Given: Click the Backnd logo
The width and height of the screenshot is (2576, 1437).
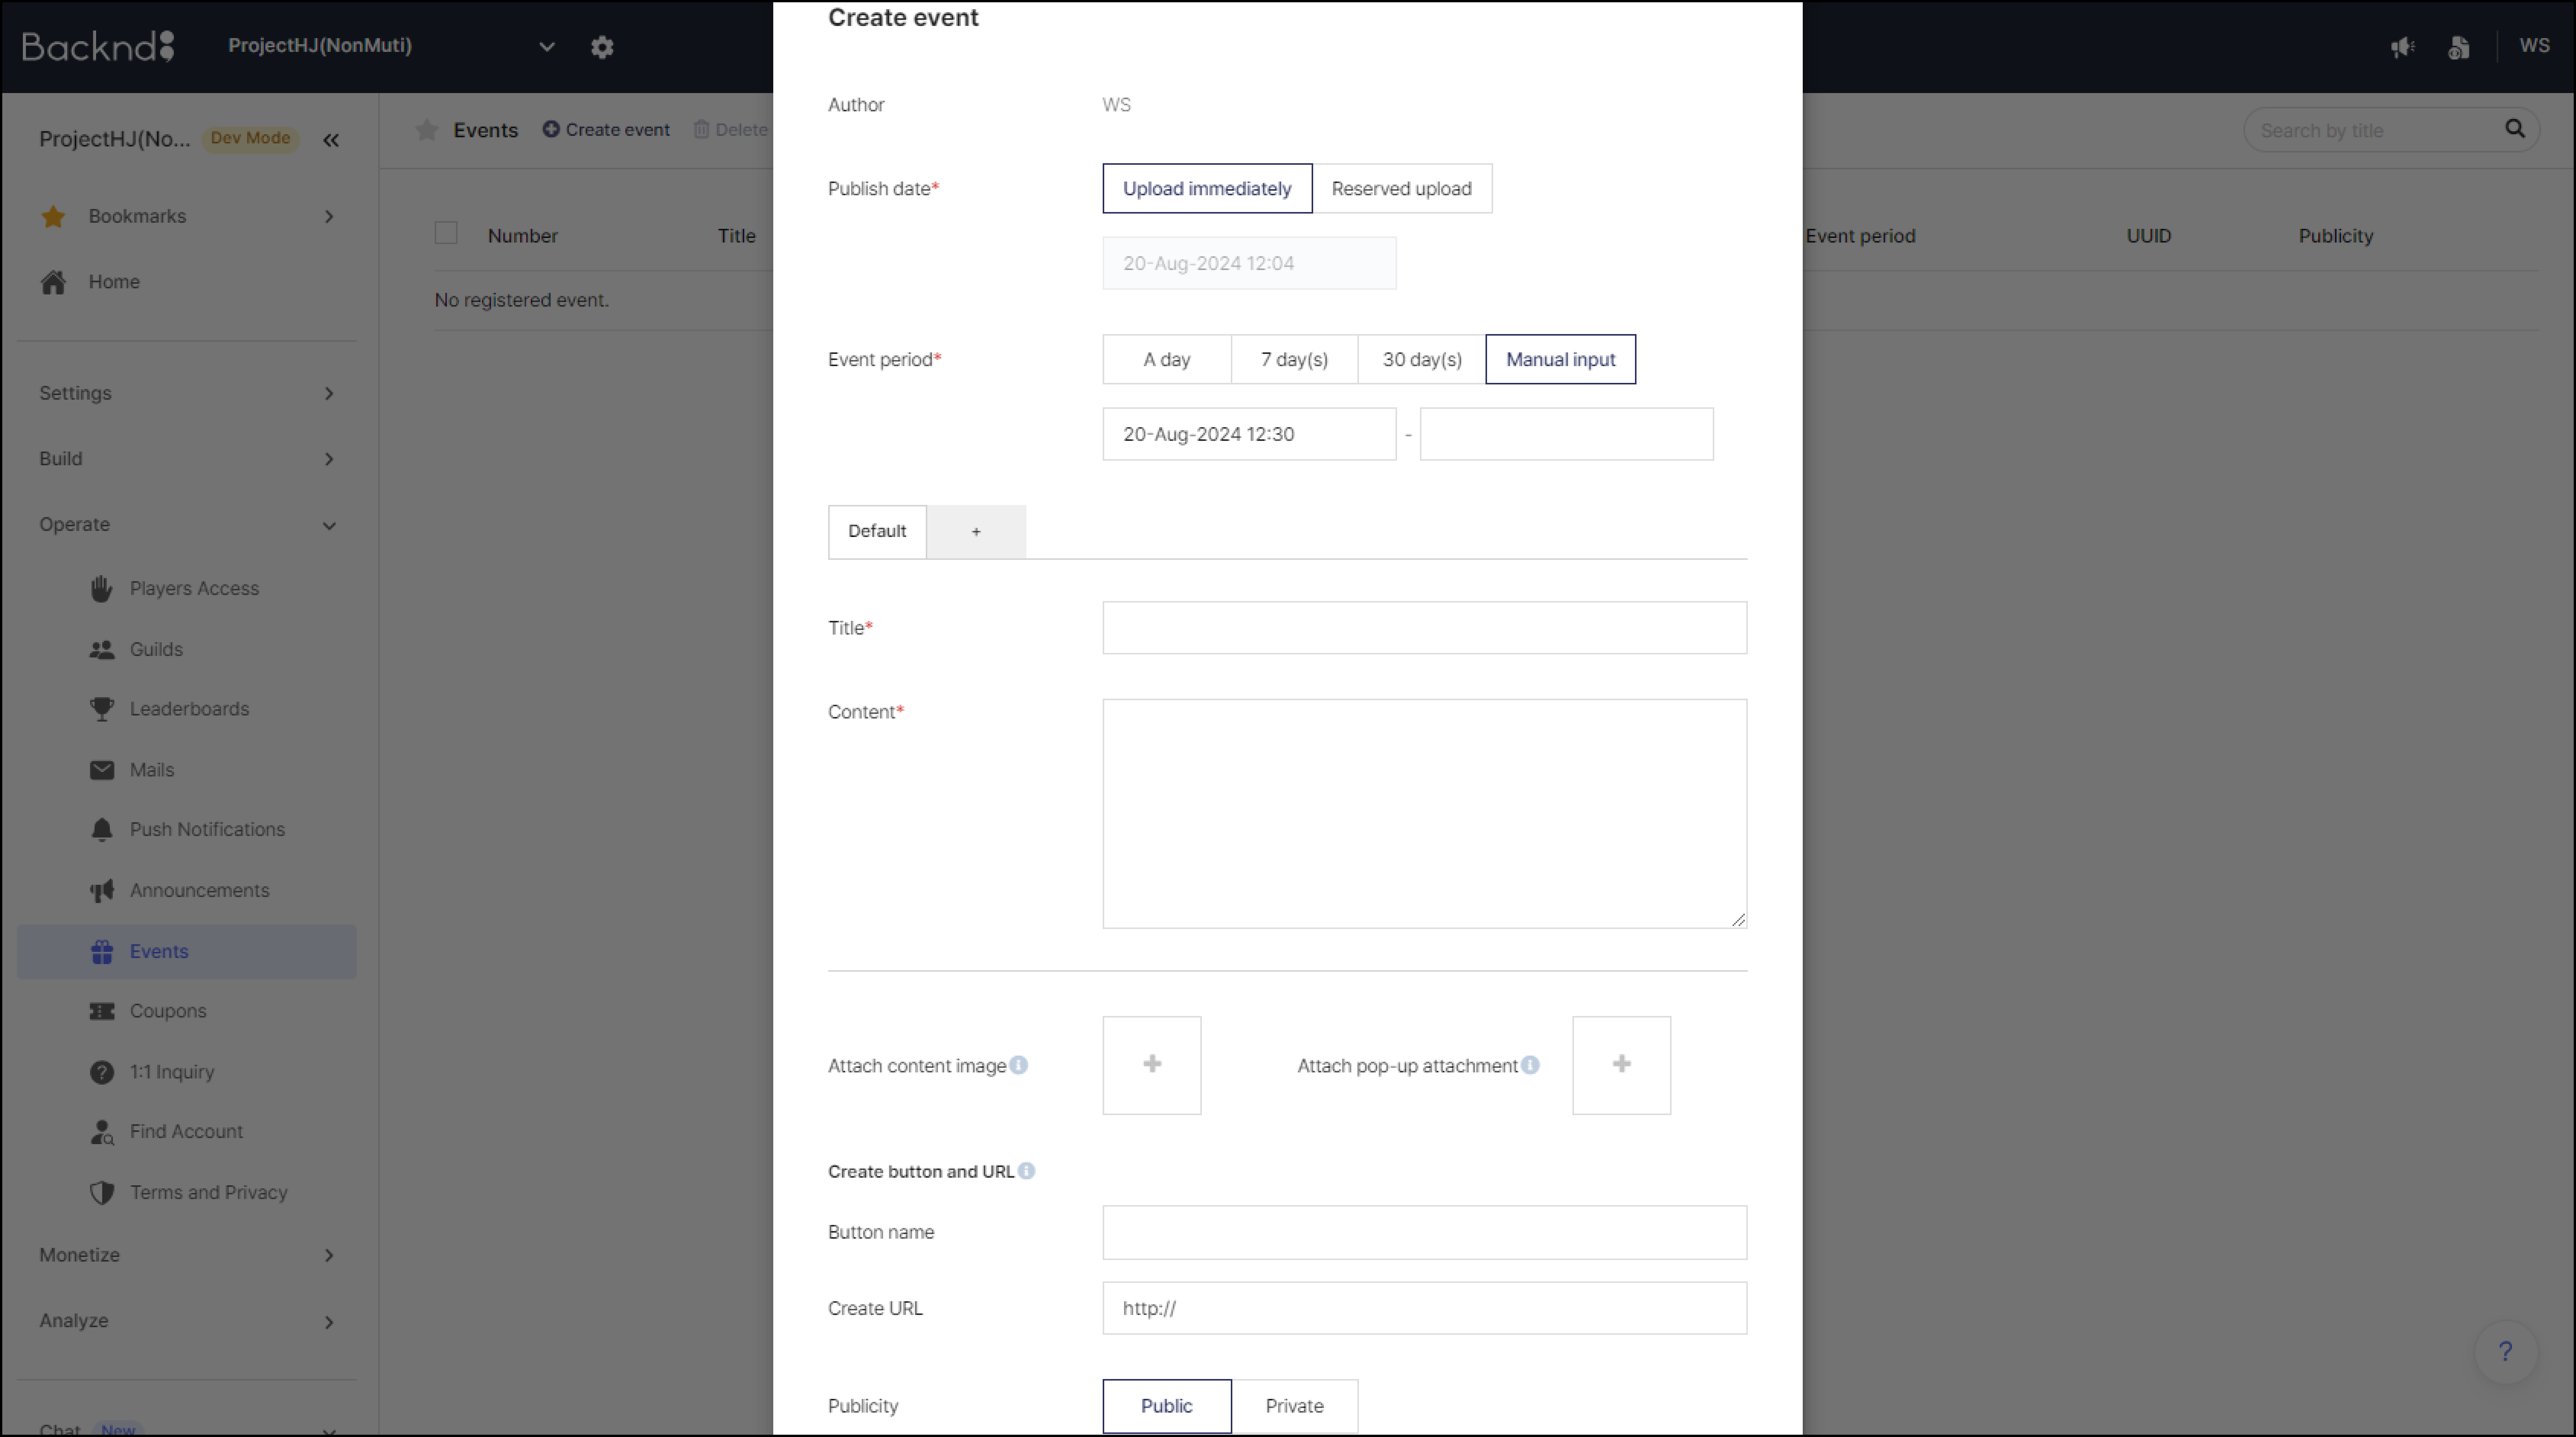Looking at the screenshot, I should point(98,46).
